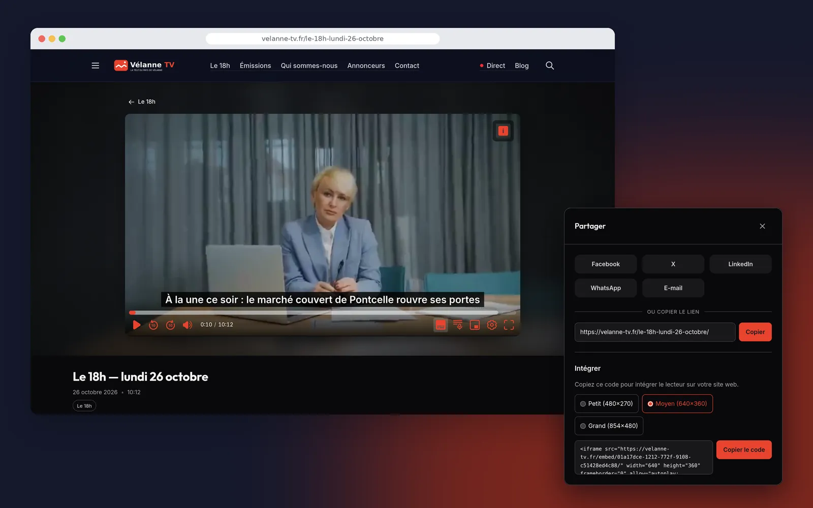Click the Le 18h tag under title
The width and height of the screenshot is (813, 508).
click(84, 406)
